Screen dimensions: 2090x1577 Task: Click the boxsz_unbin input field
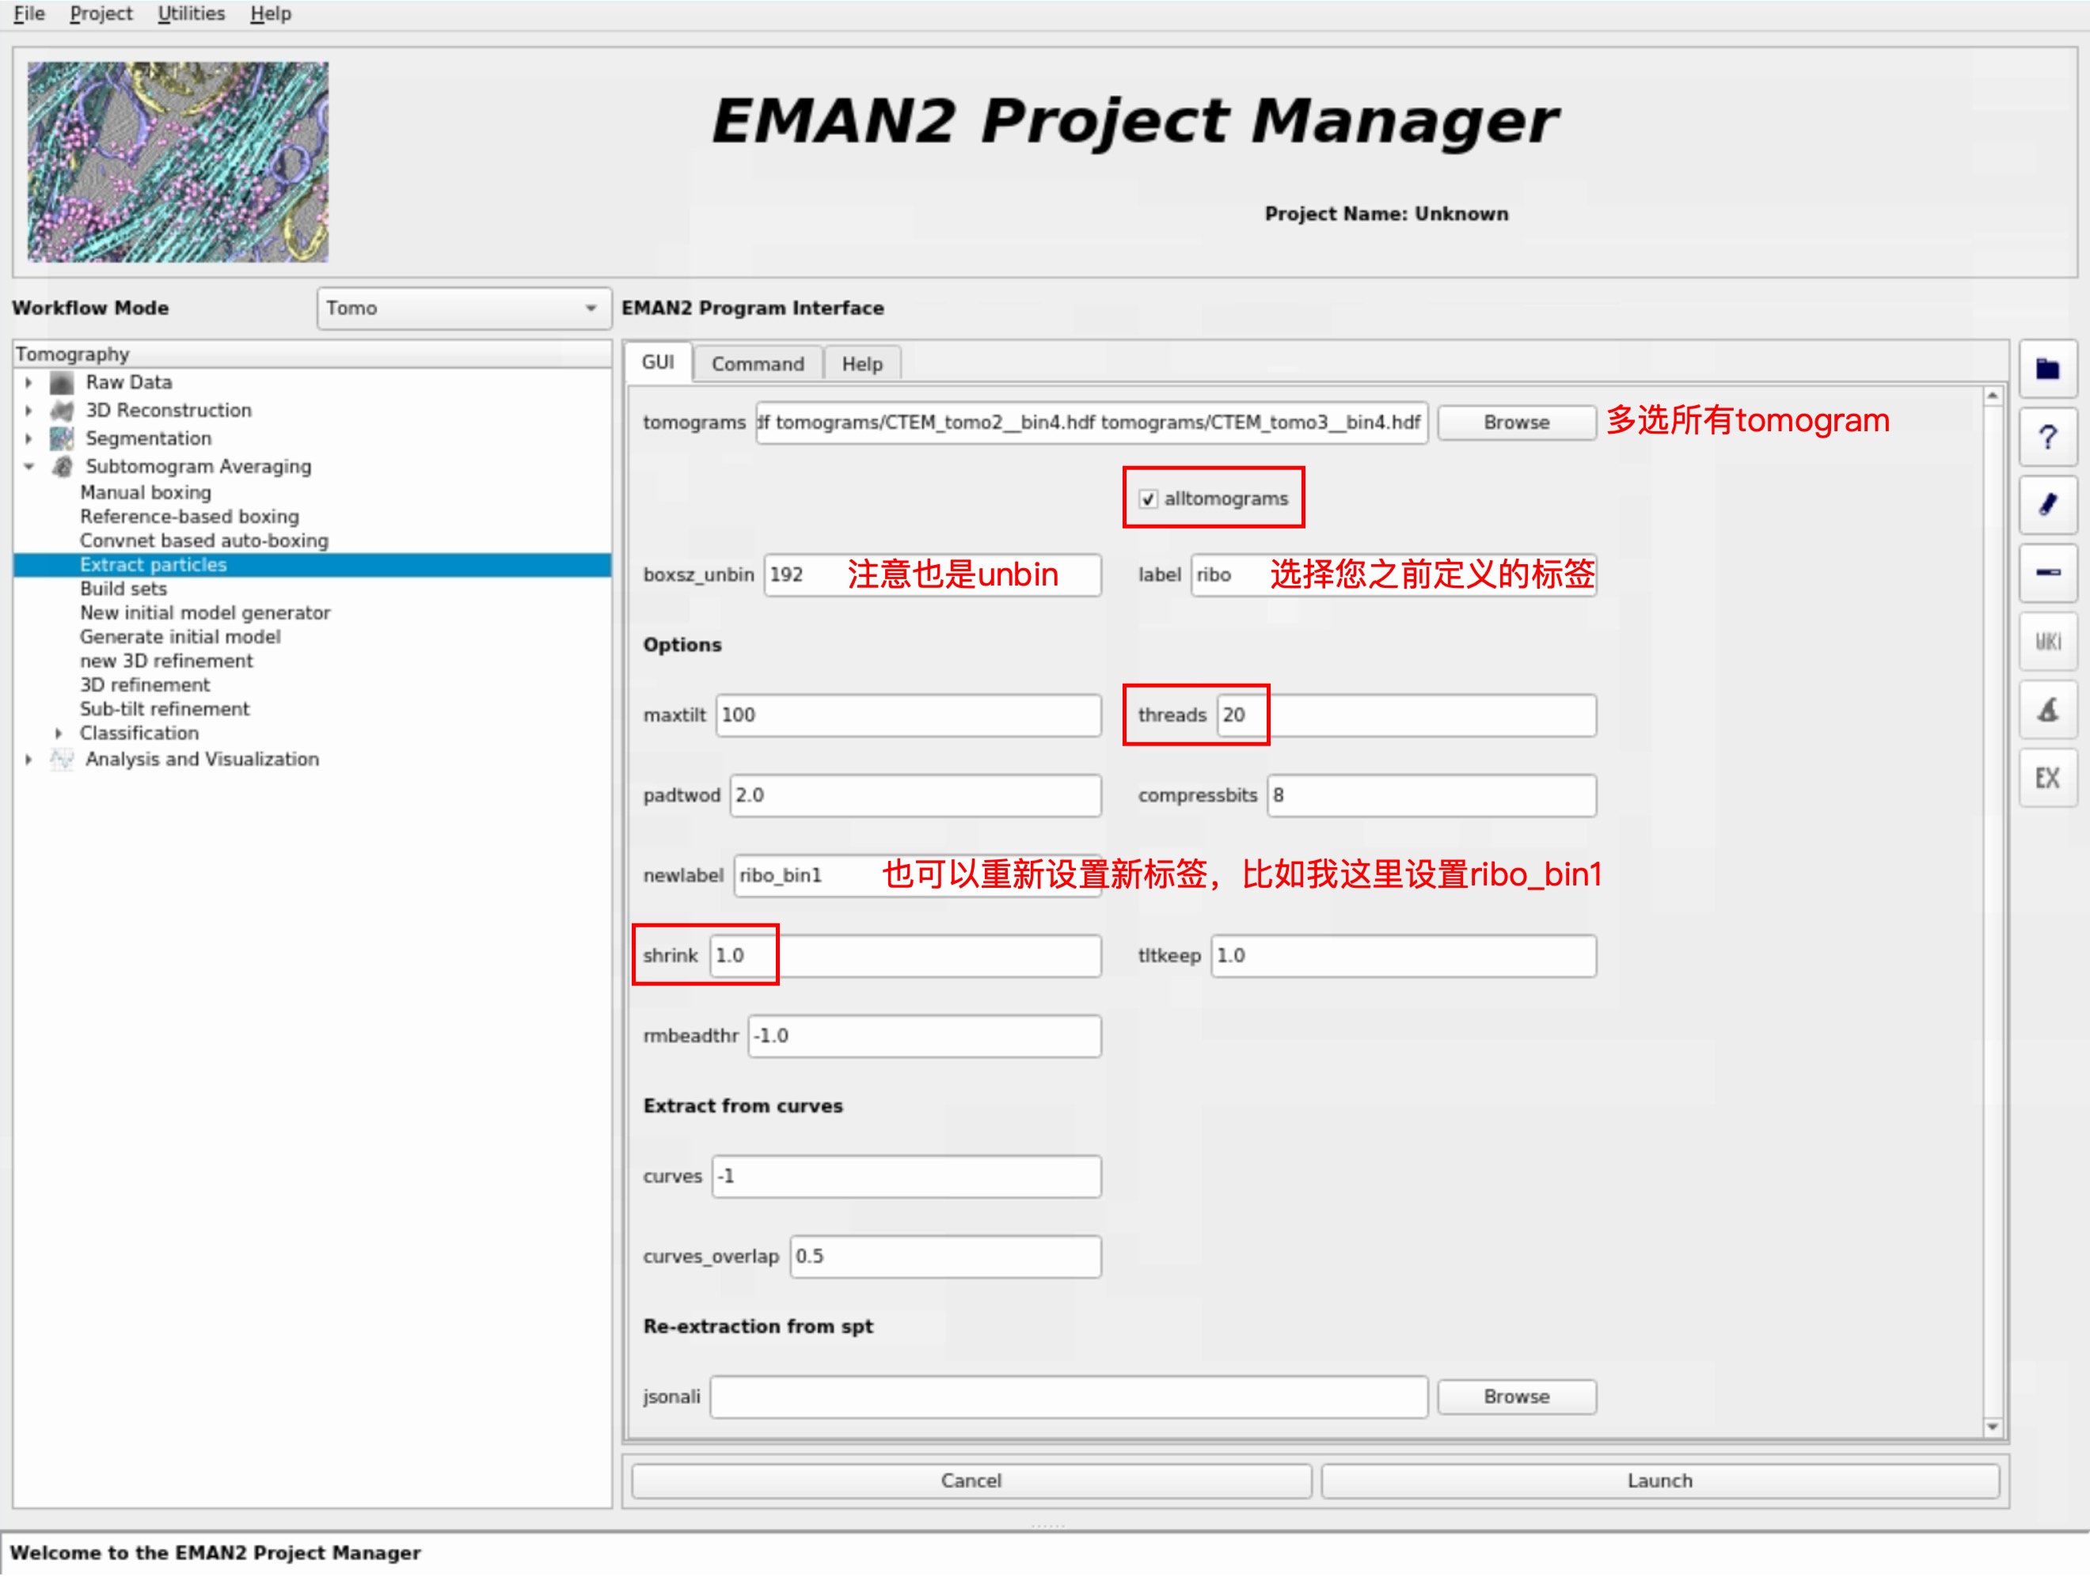pos(933,575)
